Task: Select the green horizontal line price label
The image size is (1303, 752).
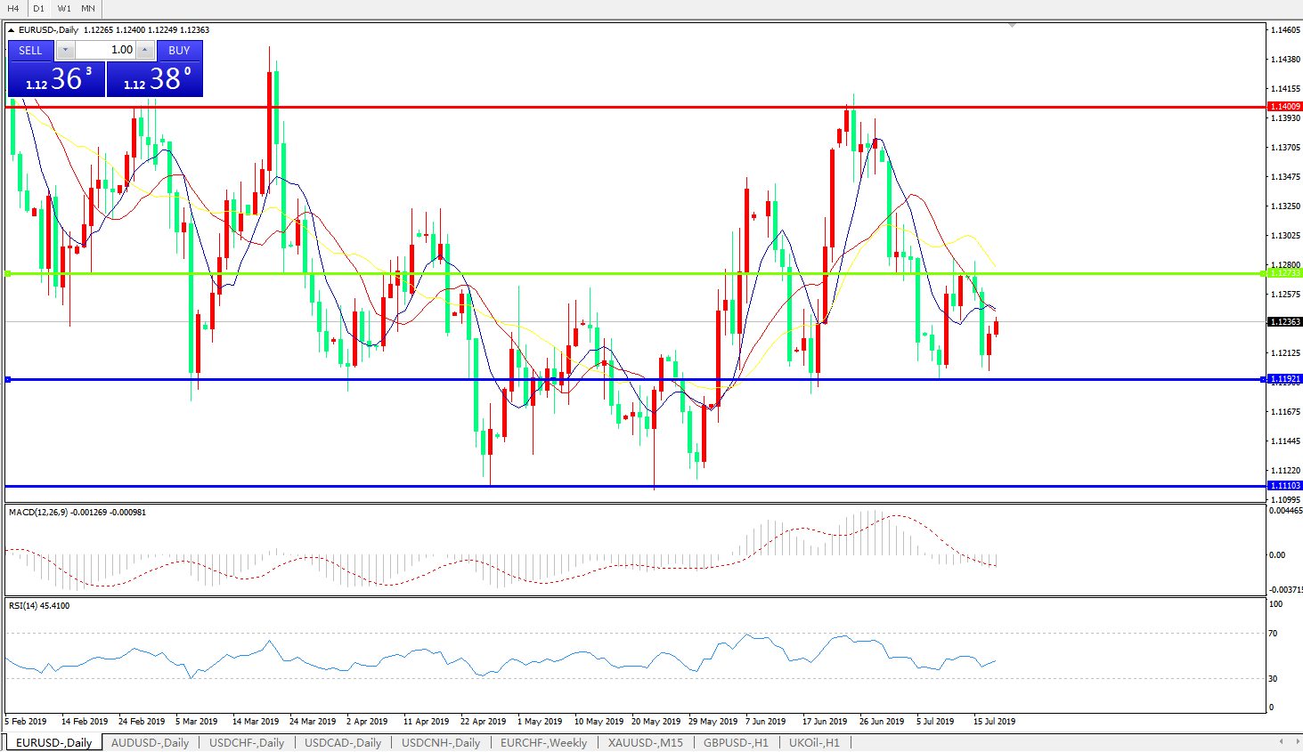Action: point(1284,273)
